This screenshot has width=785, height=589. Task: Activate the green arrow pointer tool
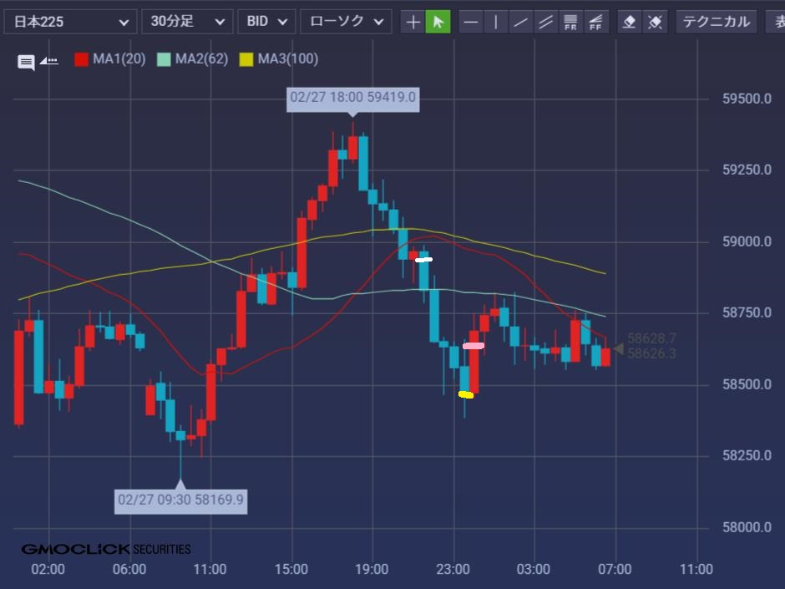(438, 22)
